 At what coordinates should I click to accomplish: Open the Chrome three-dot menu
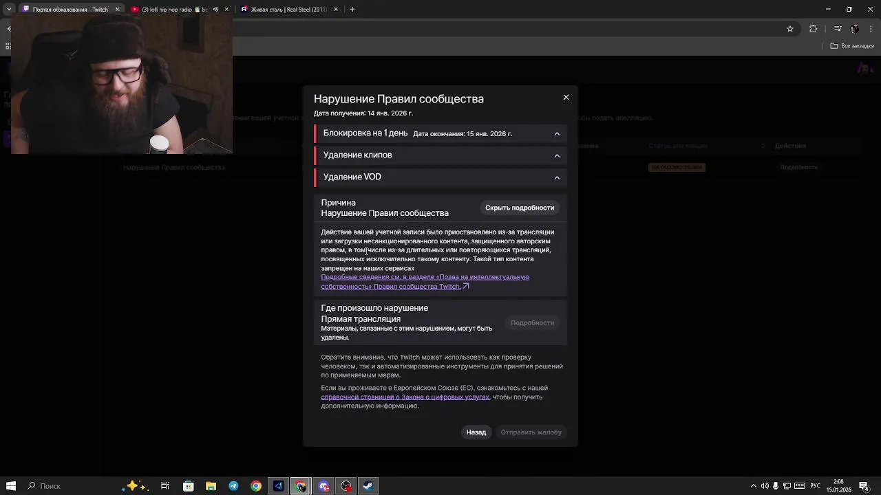[x=871, y=29]
